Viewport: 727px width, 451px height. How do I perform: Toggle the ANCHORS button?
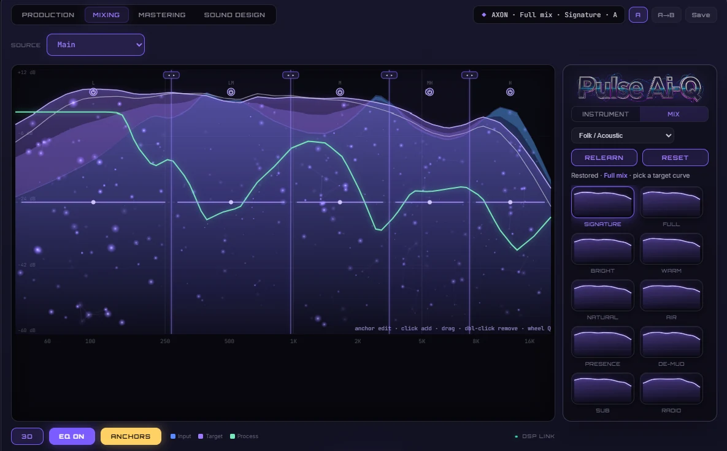pyautogui.click(x=131, y=436)
